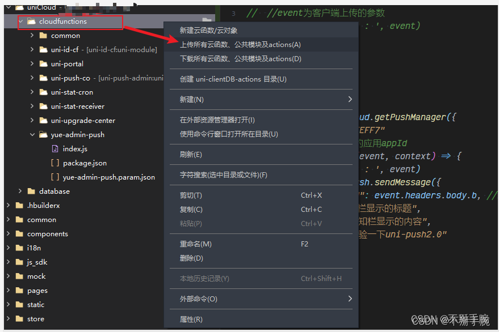Click the uniCloud folder icon
This screenshot has height=332, width=499.
(x=19, y=7)
